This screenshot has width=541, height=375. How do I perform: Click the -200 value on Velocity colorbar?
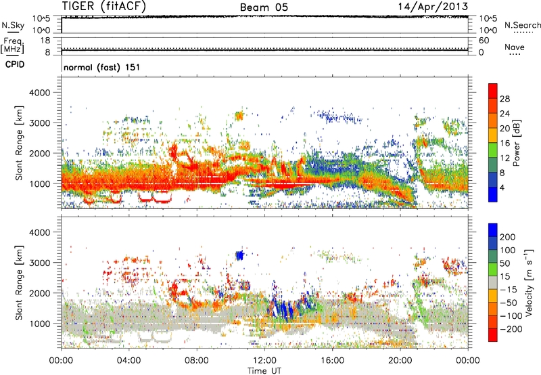click(511, 329)
